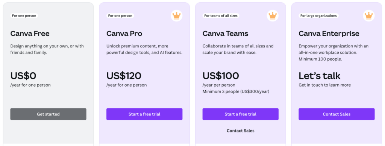The width and height of the screenshot is (385, 146).
Task: Click the 'For one person' tag on Free card
Action: tap(24, 16)
